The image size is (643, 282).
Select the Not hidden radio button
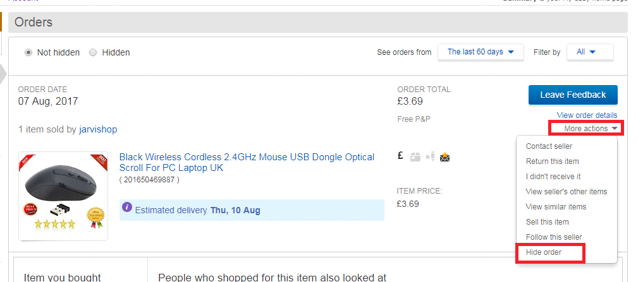pos(28,52)
